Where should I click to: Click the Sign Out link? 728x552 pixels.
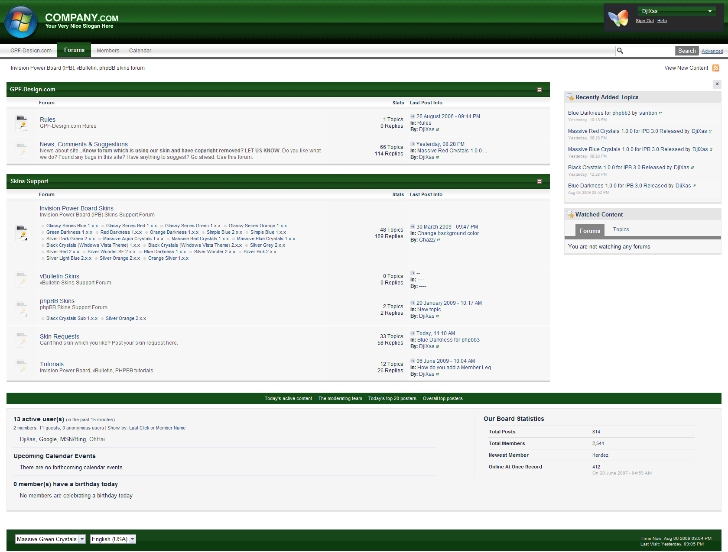pos(645,21)
